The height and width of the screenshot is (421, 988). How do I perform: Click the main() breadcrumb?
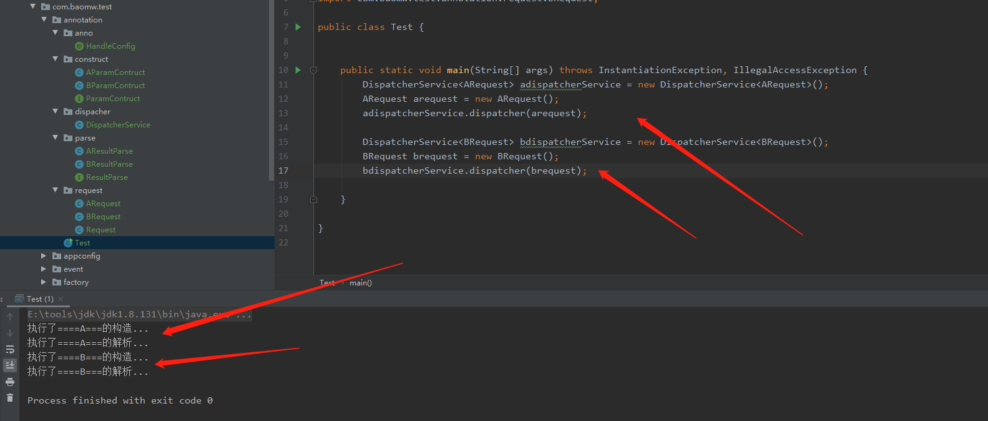click(361, 283)
